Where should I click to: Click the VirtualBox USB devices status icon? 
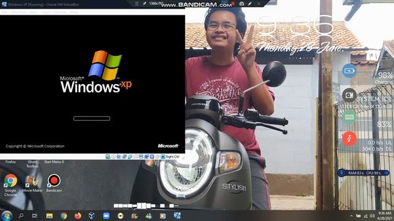pyautogui.click(x=130, y=157)
